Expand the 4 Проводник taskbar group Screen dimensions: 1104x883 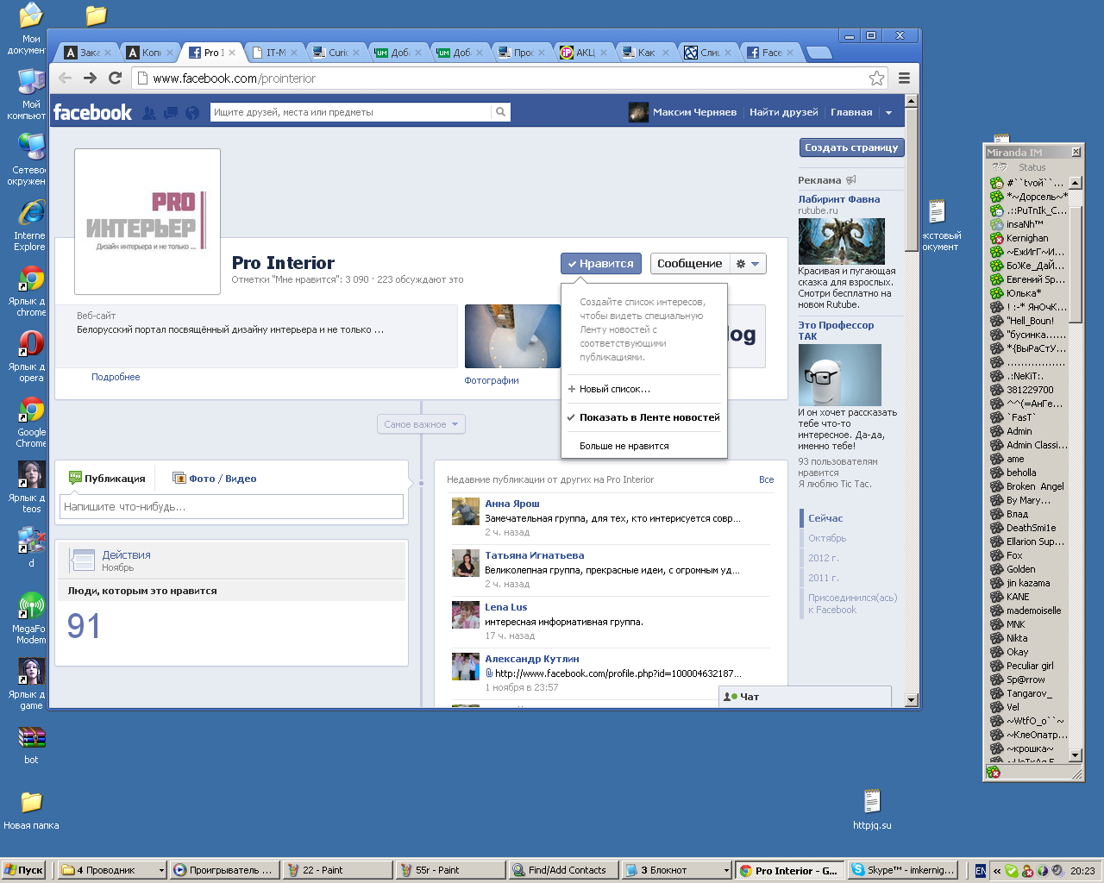pyautogui.click(x=161, y=871)
